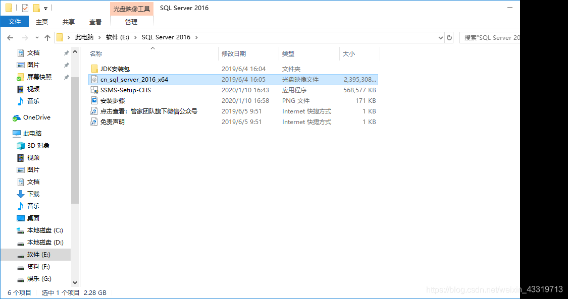
Task: Open the recent locations dropdown arrow
Action: tap(37, 38)
